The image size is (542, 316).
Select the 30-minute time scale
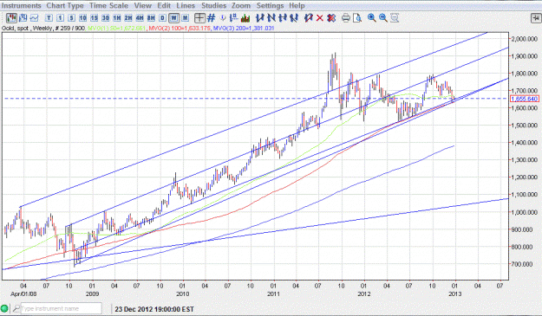click(106, 18)
